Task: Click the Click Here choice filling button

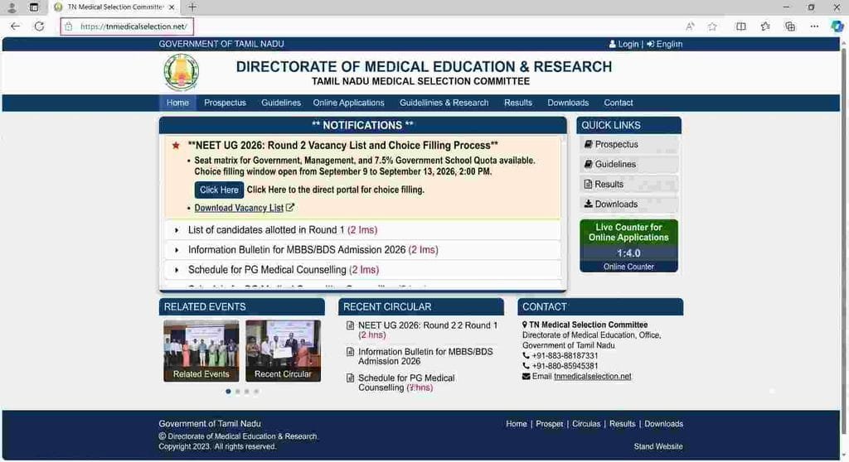Action: click(x=219, y=190)
